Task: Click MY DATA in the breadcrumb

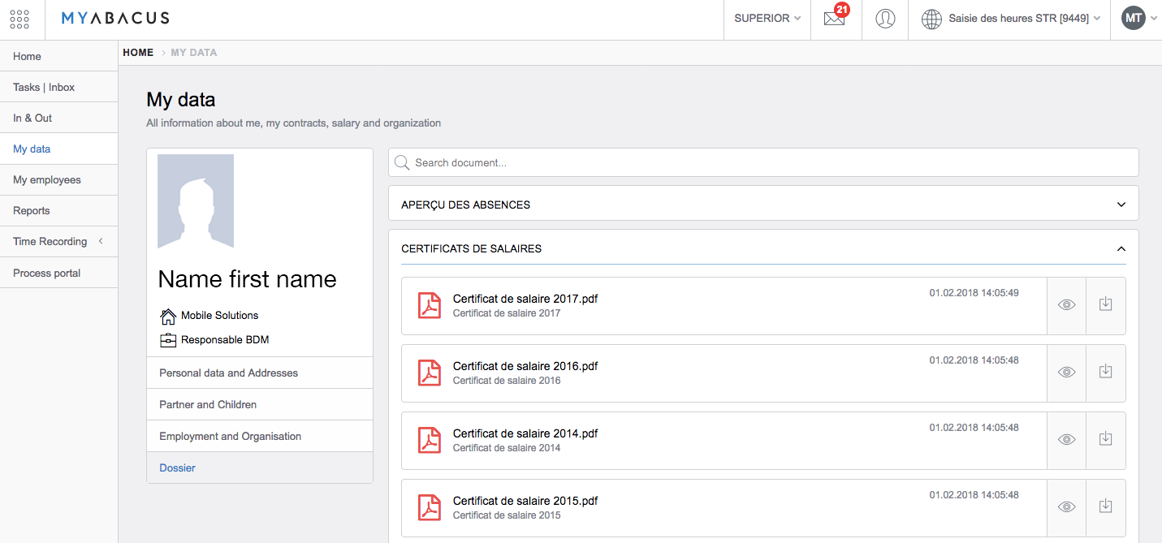Action: tap(194, 53)
